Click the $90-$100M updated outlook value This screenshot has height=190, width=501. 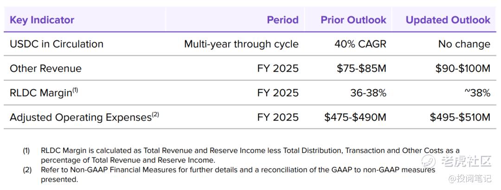coord(462,68)
